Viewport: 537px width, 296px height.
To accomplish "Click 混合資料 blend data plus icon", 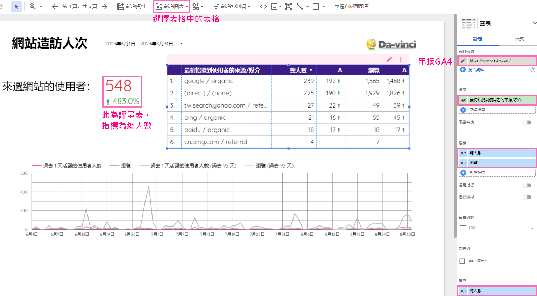I will (463, 70).
